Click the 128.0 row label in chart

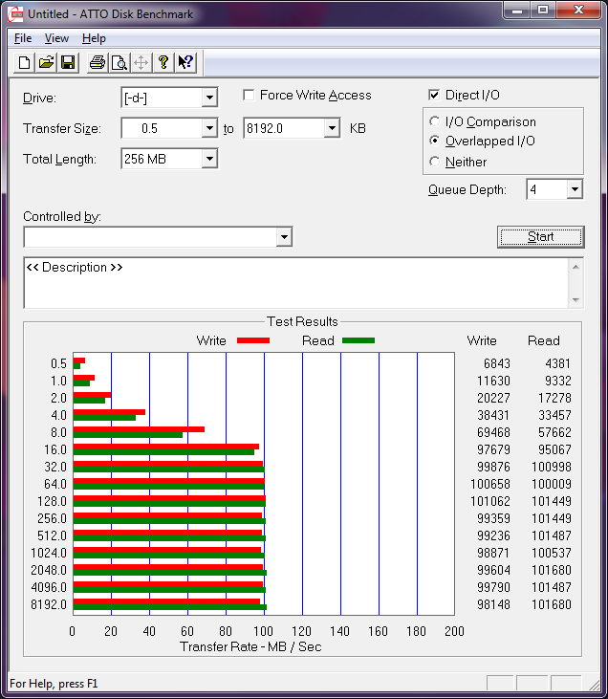click(x=52, y=501)
